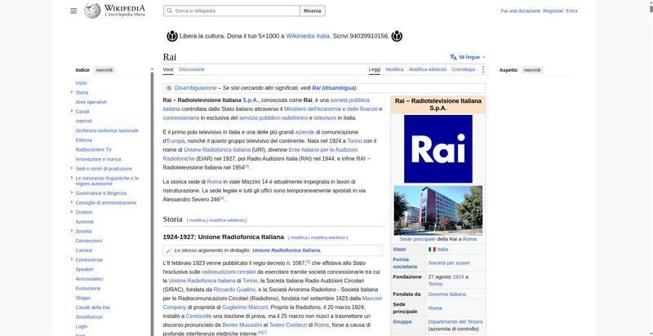Screen dimensions: 653x336
Task: Hide the Indice sidebar with nascondi
Action: 104,70
